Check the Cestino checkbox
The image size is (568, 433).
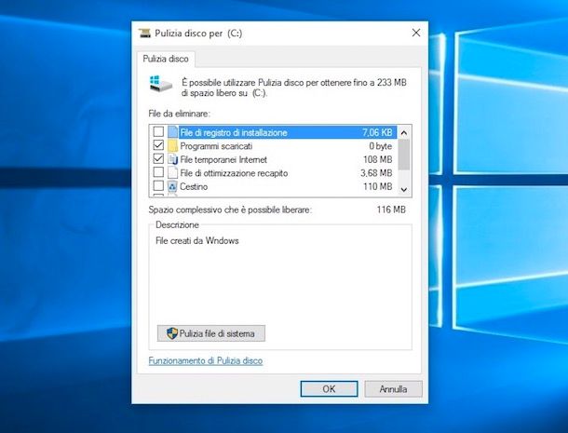point(158,186)
